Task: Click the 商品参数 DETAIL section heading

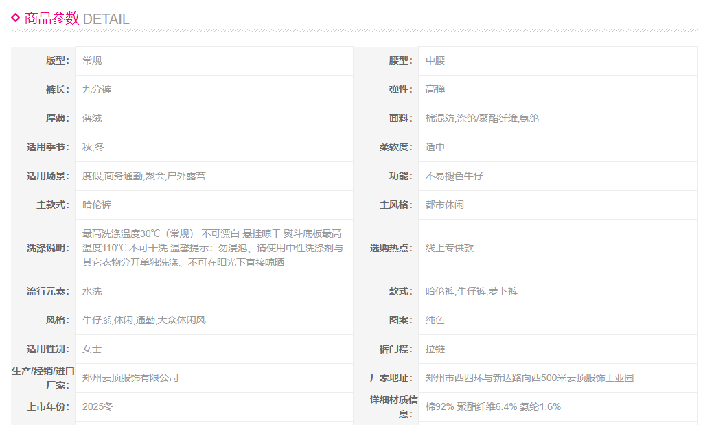Action: click(76, 19)
